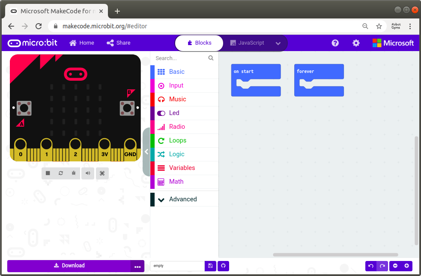The width and height of the screenshot is (421, 276).
Task: Click the toolbox Search field
Action: tap(181, 58)
